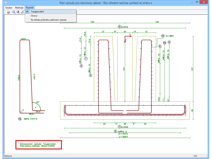Click the yl = 224.0 dimension text
This screenshot has height=159, width=212.
pyautogui.click(x=123, y=134)
